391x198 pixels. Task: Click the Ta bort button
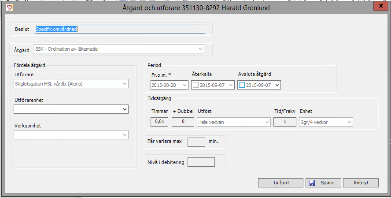[280, 183]
